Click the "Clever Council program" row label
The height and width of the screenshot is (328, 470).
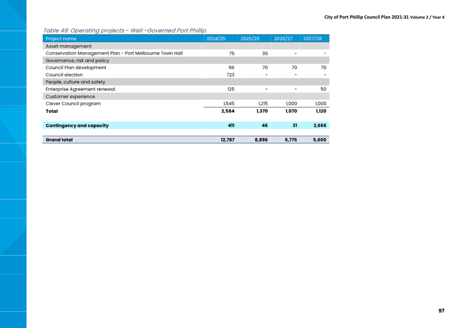tap(73, 104)
